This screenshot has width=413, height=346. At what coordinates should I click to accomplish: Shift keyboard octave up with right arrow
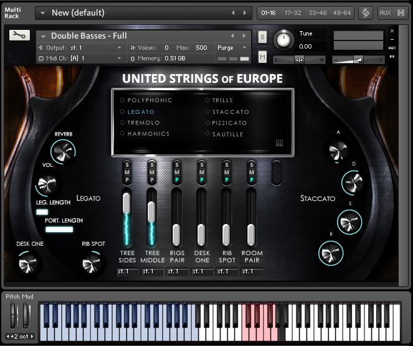click(x=32, y=336)
